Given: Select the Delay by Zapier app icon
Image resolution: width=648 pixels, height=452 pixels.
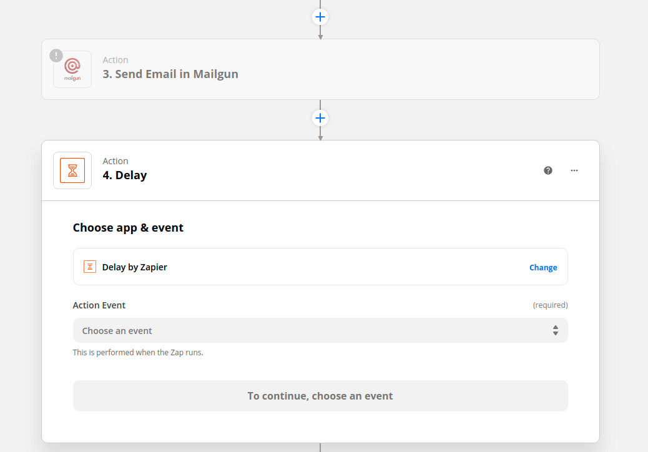Looking at the screenshot, I should pos(89,267).
